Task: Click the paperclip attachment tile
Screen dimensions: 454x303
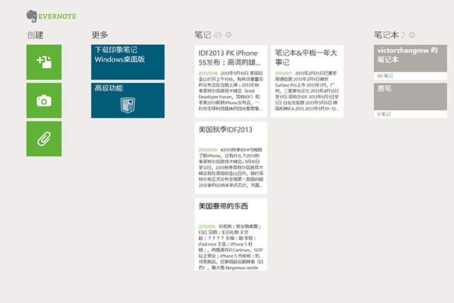Action: click(x=44, y=139)
